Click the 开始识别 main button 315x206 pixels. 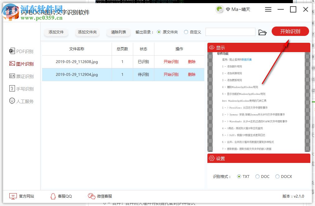tap(290, 31)
